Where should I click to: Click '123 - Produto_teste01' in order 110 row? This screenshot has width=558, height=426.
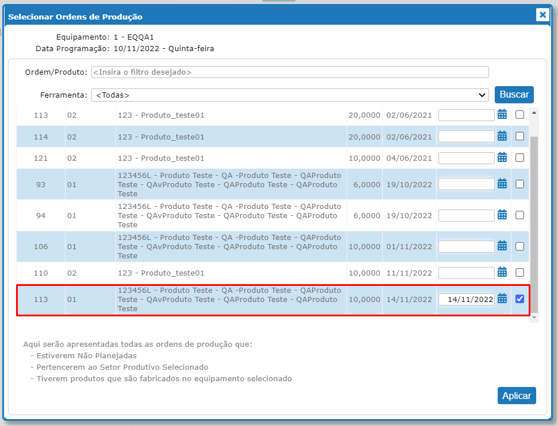click(161, 273)
